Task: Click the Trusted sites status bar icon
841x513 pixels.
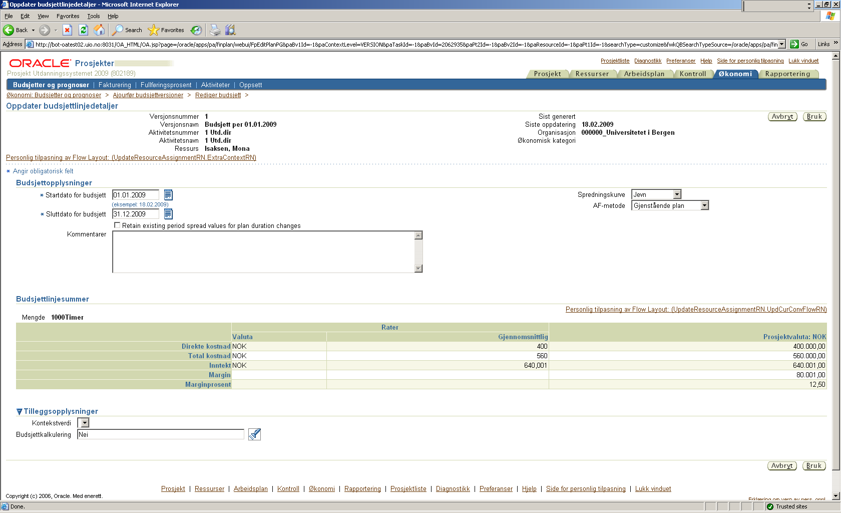Action: [770, 506]
